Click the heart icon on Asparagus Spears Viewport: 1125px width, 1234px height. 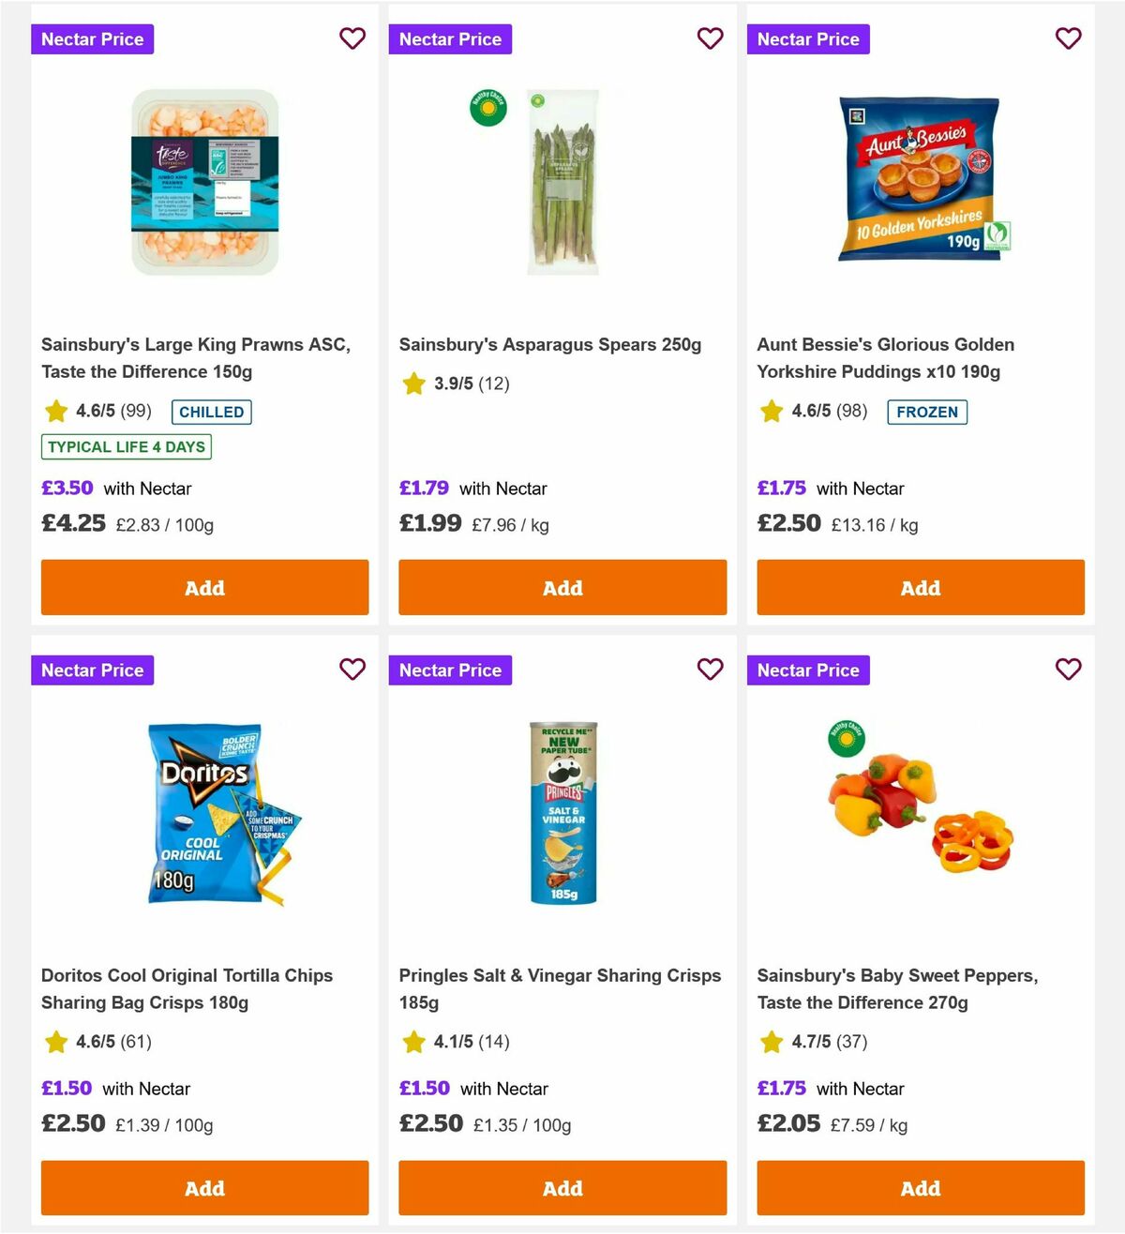pos(711,38)
